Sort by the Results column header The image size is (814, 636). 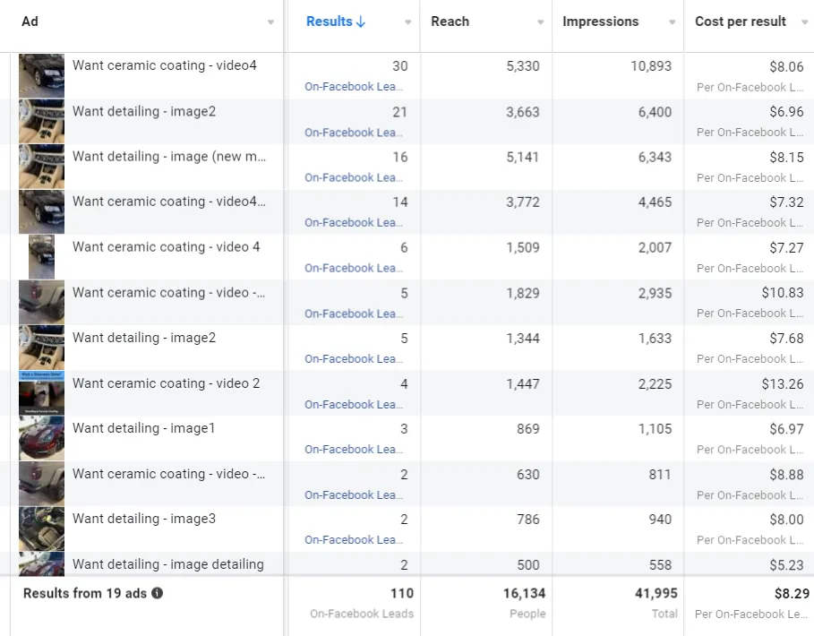(x=329, y=21)
